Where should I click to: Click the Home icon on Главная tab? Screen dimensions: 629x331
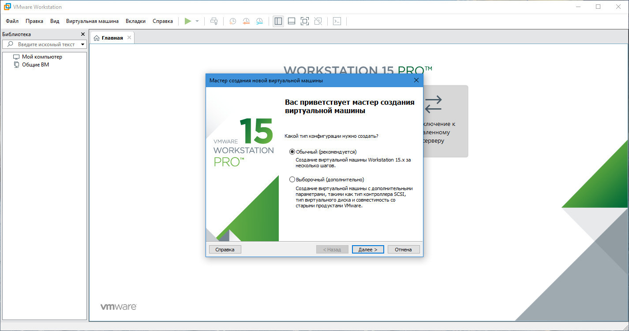click(x=97, y=38)
